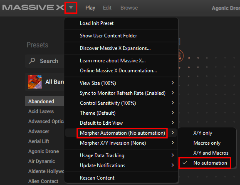Expand the View Size (100%) submenu
The width and height of the screenshot is (240, 185).
pos(121,83)
